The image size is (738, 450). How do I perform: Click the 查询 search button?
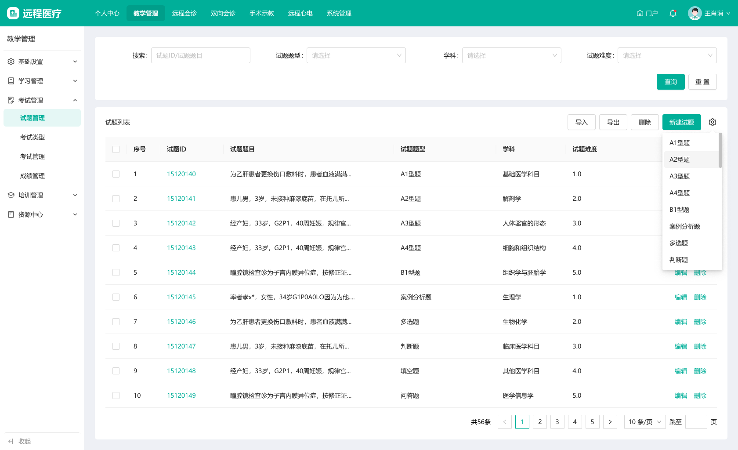[x=670, y=82]
